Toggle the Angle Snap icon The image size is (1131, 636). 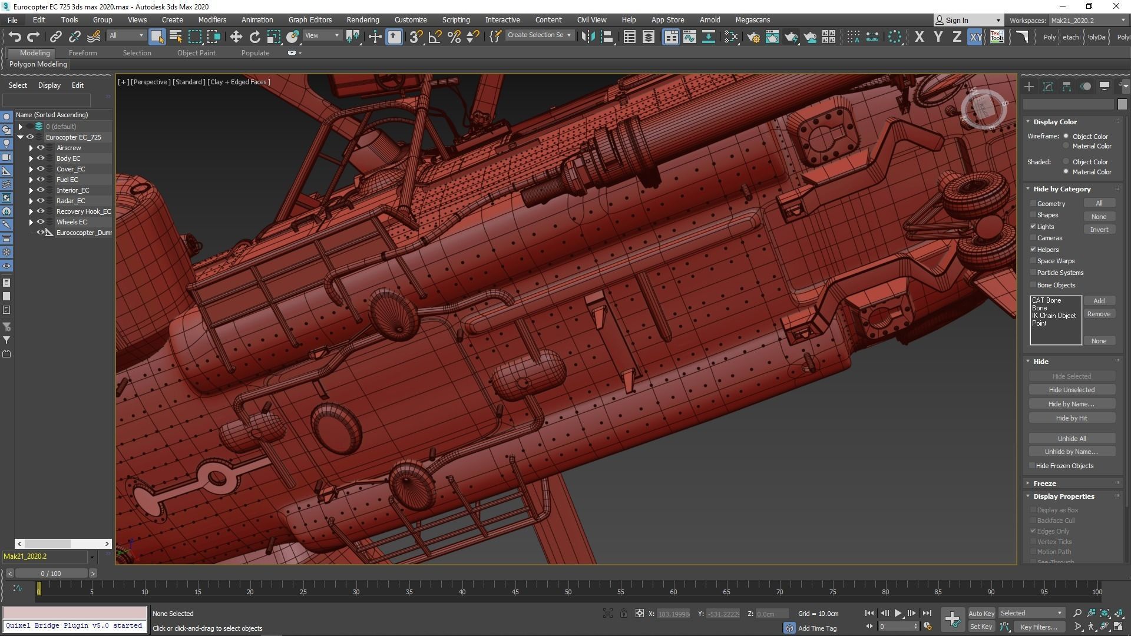435,37
